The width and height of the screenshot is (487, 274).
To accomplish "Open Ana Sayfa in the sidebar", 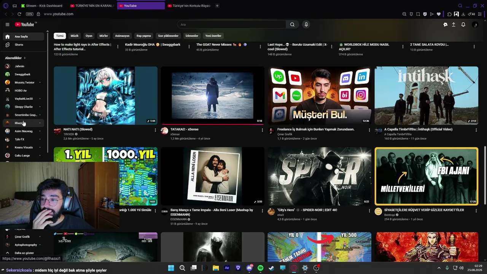I will pos(24,37).
